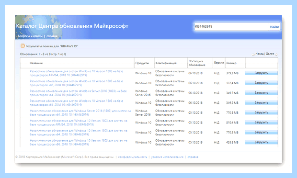
Task: Open the delta update for Windows 10 x86 link
Action: click(x=77, y=83)
